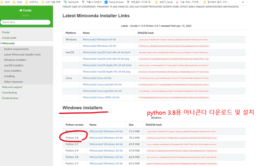
Task: Jump to Latest Miniconda Installer Links in sidebar
Action: coord(23,55)
